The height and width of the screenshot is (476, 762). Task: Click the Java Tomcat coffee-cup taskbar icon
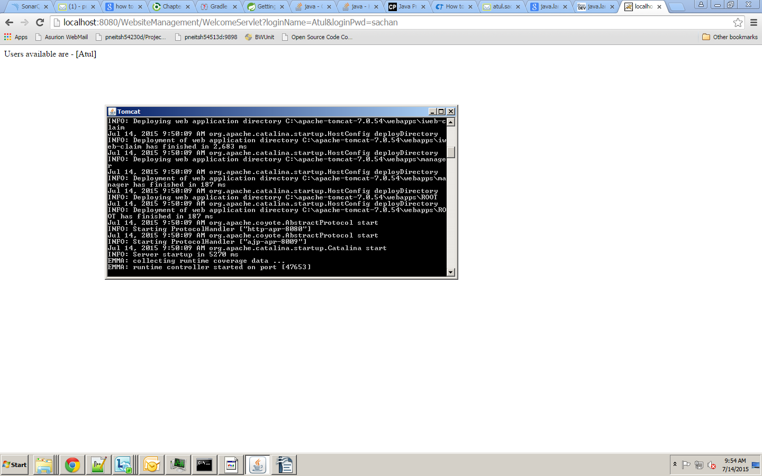click(257, 465)
